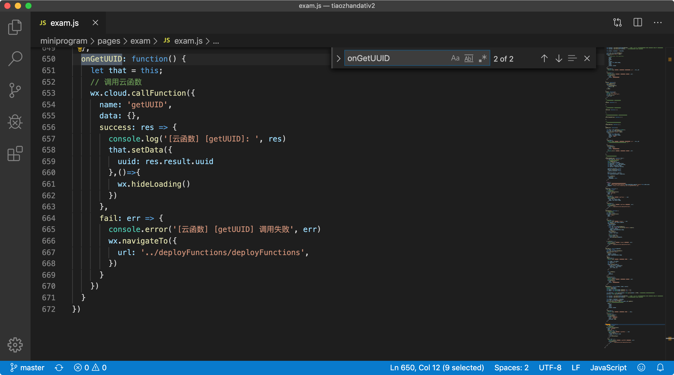Split the editor to the right

click(638, 23)
